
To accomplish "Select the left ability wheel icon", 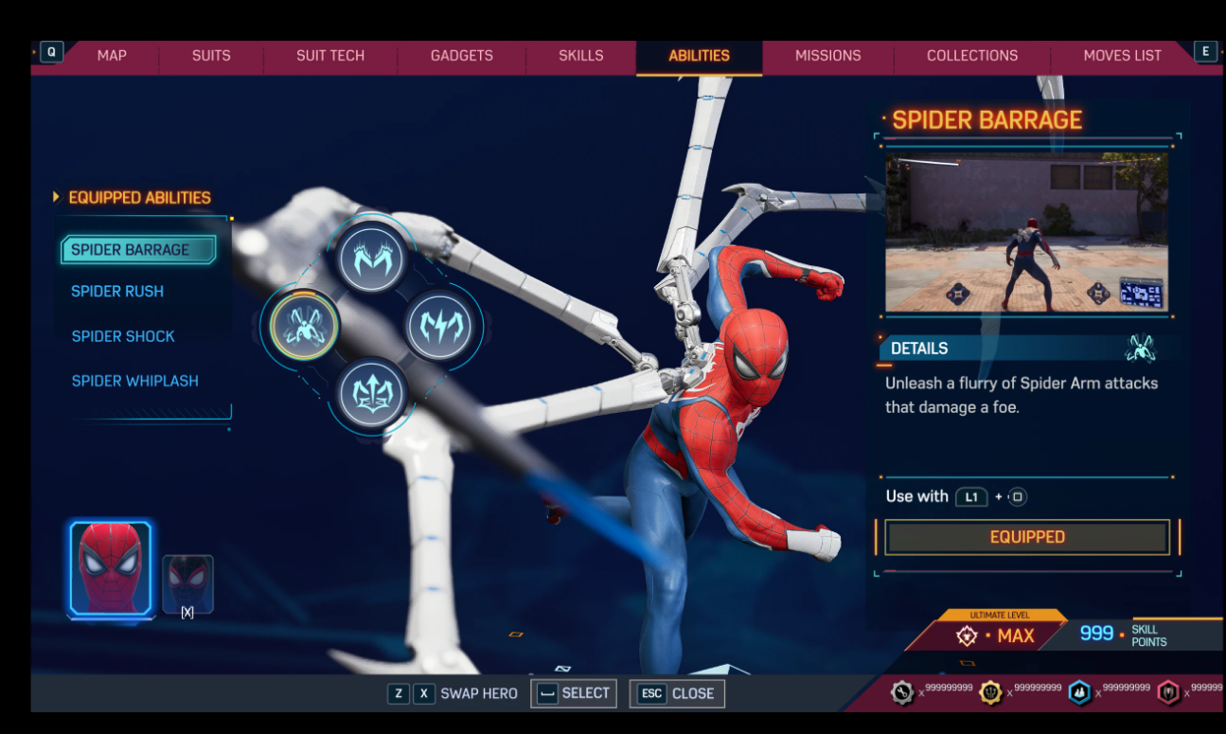I will pos(303,327).
